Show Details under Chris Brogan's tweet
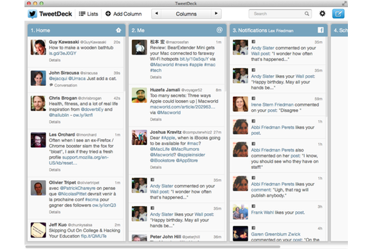 (x=55, y=122)
